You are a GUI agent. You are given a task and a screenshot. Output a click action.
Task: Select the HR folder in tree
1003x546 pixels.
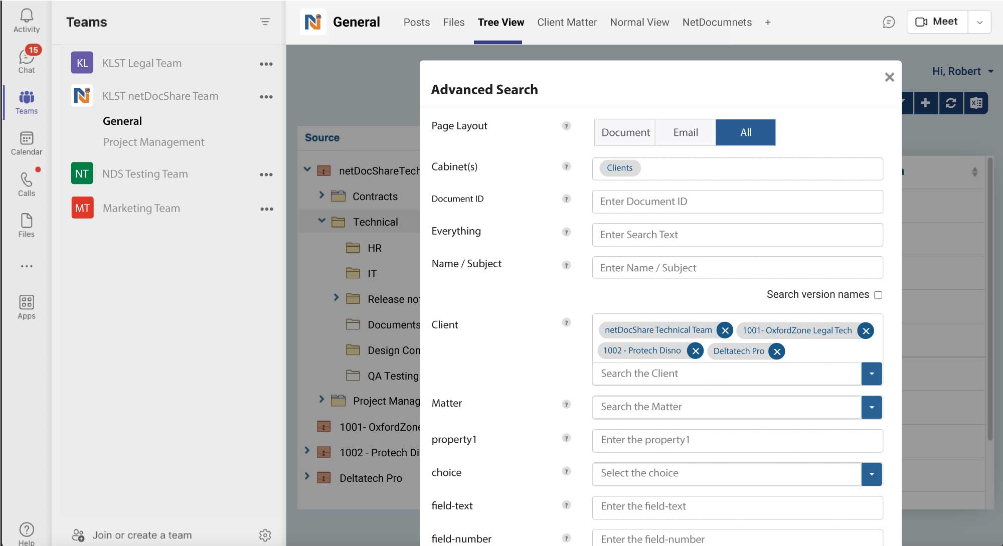point(374,248)
